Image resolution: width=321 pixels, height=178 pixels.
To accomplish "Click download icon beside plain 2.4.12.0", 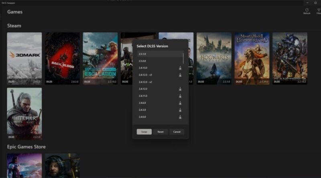I will tap(180, 89).
